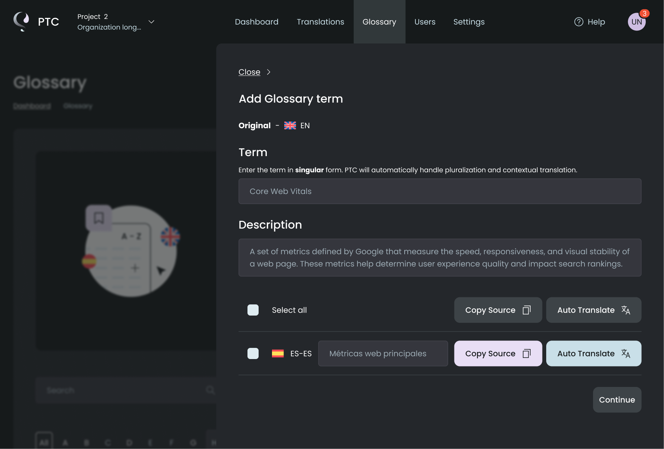Open the Settings menu item

(x=469, y=22)
